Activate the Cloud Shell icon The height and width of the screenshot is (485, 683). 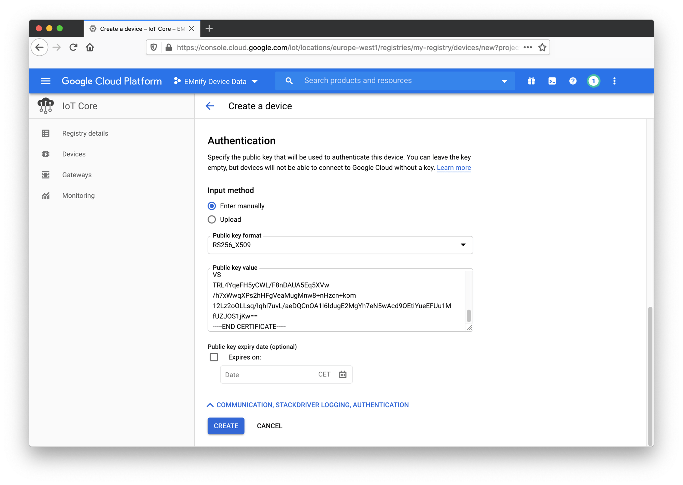point(552,81)
